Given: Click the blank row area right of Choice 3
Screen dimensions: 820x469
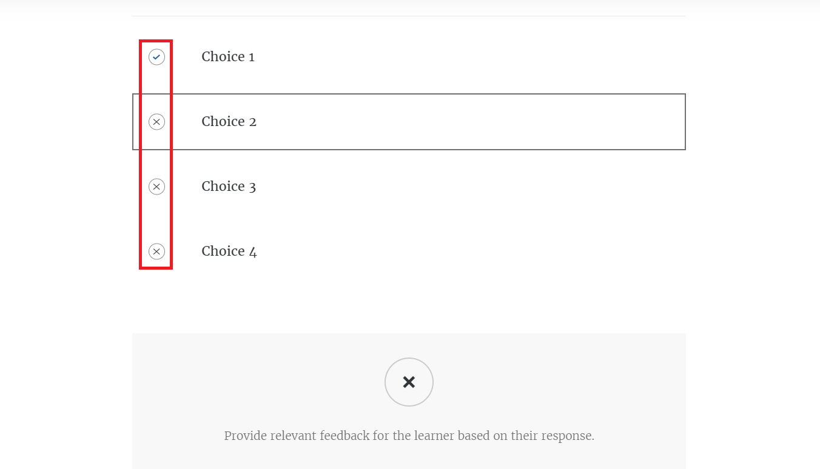Looking at the screenshot, I should (x=473, y=187).
